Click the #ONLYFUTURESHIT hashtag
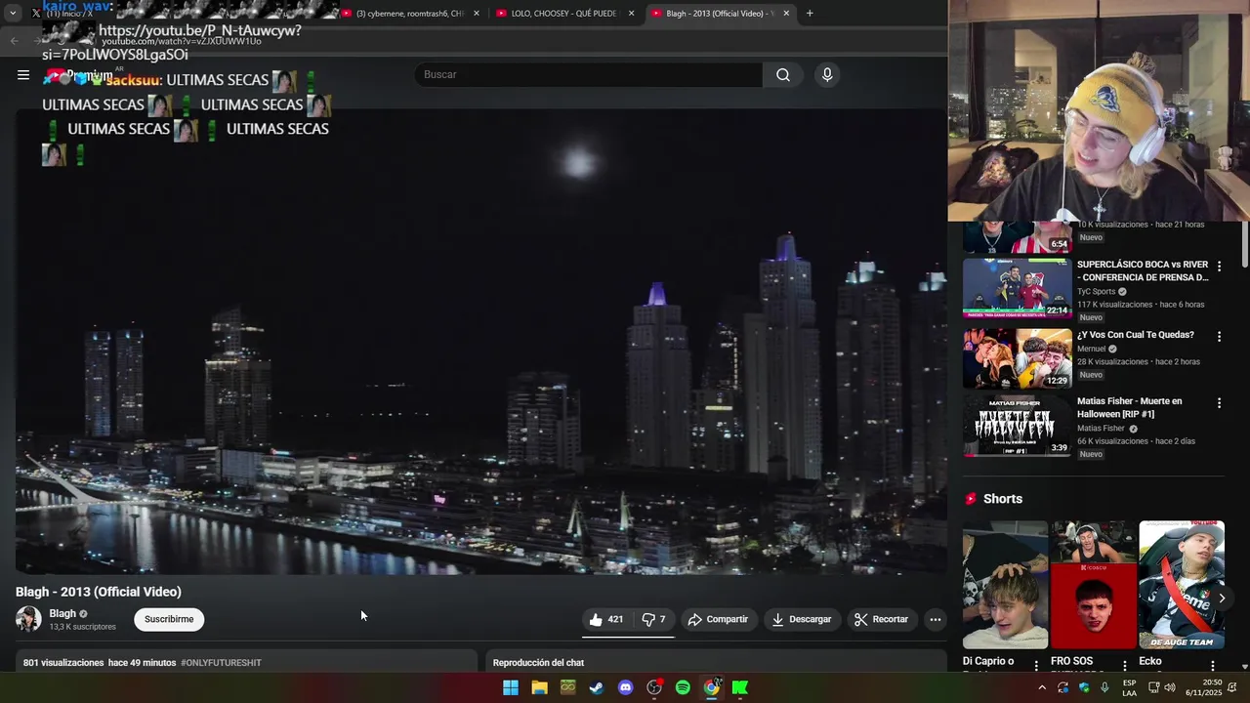The height and width of the screenshot is (703, 1250). [221, 663]
